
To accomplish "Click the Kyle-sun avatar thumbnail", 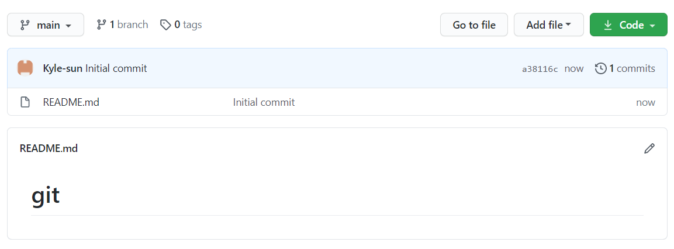I will (x=25, y=68).
